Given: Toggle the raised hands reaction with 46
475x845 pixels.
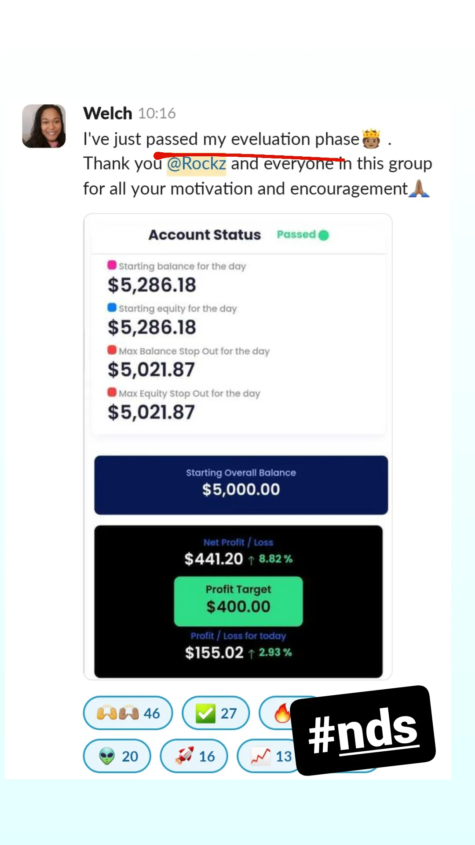Looking at the screenshot, I should pos(128,713).
